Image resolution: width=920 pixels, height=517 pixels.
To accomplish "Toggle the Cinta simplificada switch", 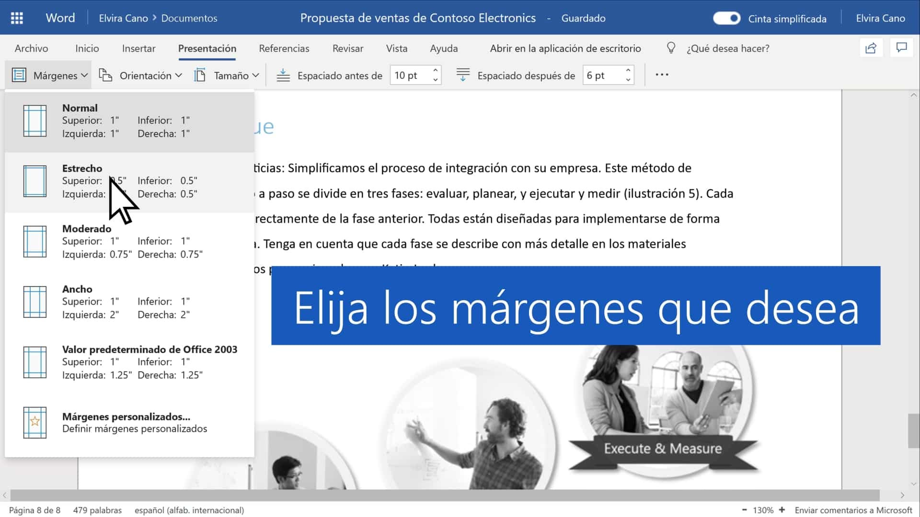I will 726,18.
